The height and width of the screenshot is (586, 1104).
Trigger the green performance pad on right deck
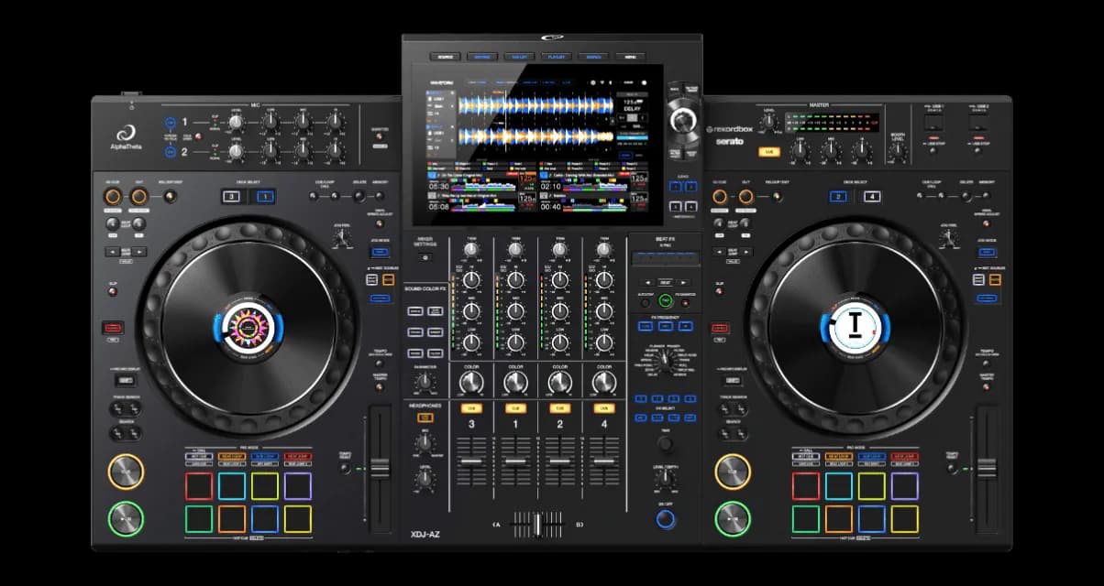(806, 519)
